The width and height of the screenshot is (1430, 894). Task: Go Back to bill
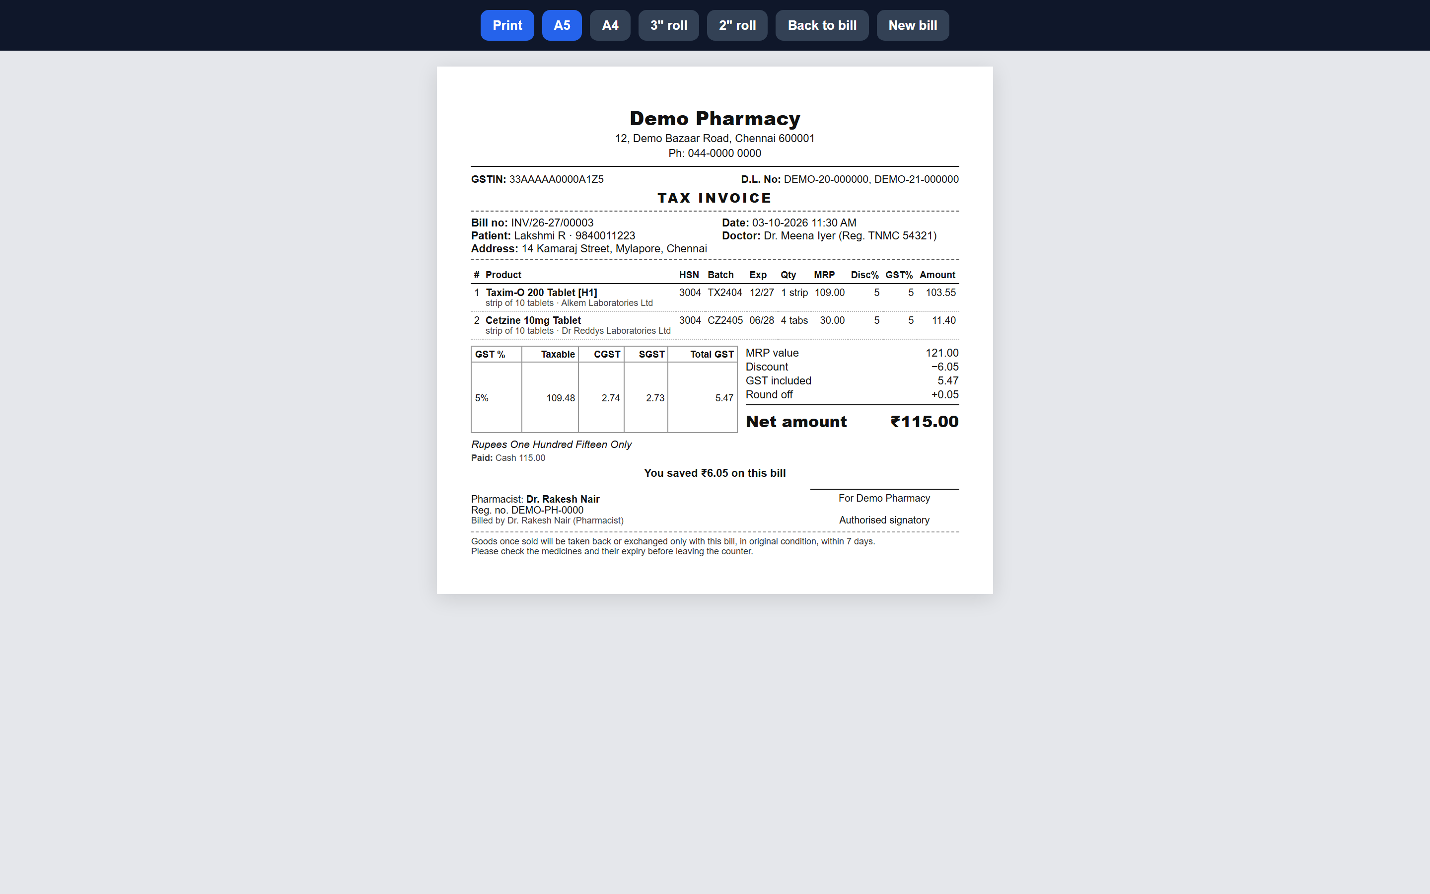822,25
